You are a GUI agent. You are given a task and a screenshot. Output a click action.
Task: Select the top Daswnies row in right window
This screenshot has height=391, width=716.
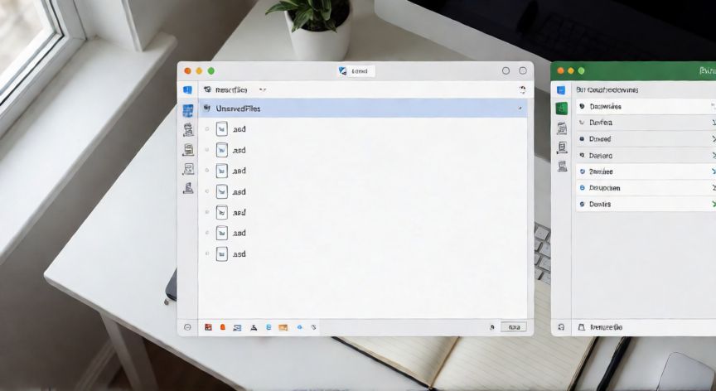point(646,106)
